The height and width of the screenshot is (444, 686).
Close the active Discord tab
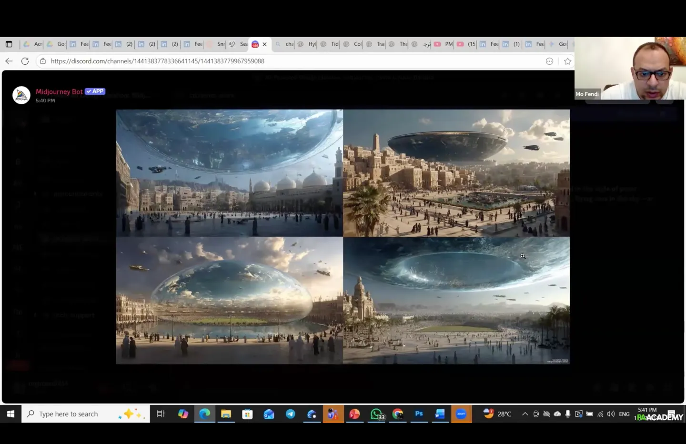tap(264, 44)
